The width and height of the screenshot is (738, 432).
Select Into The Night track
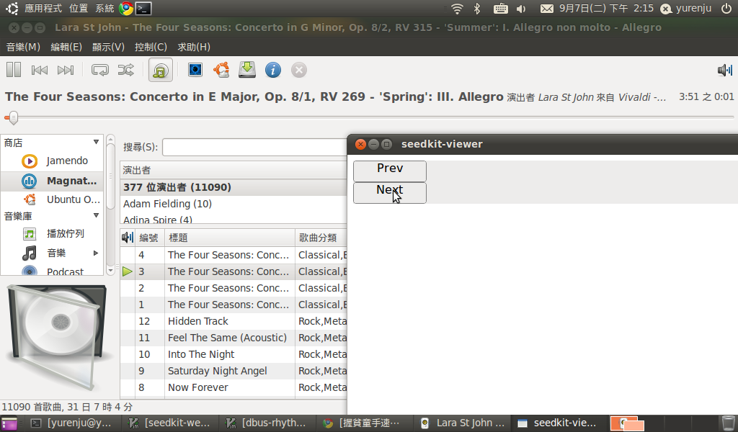(x=234, y=354)
